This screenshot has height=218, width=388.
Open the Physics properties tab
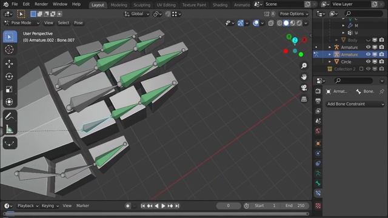pos(318,153)
